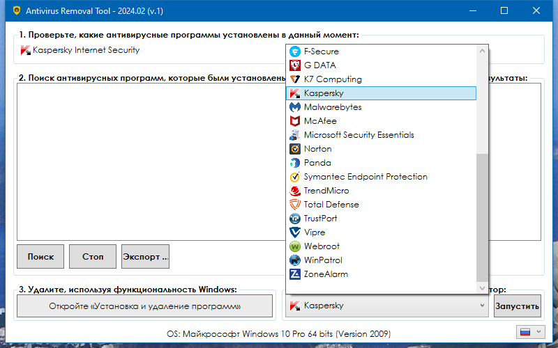Click the Microsoft Security Essentials icon

(x=295, y=135)
